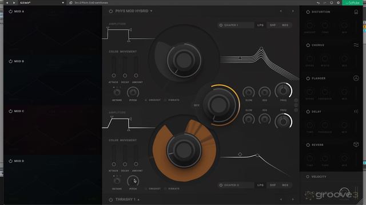
Task: Toggle Shaper II power button
Action: (221, 185)
